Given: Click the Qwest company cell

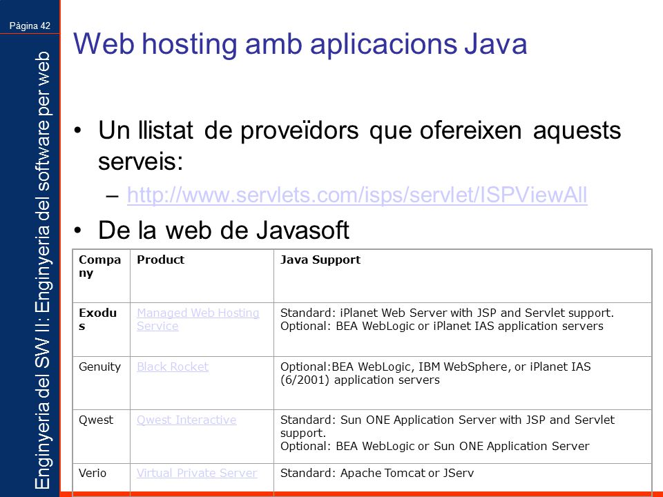Looking at the screenshot, I should click(x=102, y=436).
